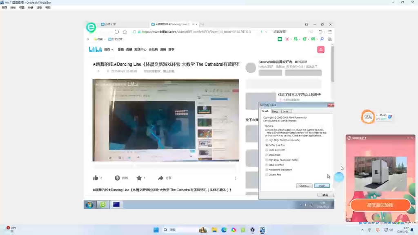
Task: Open the Not My Fault taskbar item in VM
Action: (x=116, y=205)
